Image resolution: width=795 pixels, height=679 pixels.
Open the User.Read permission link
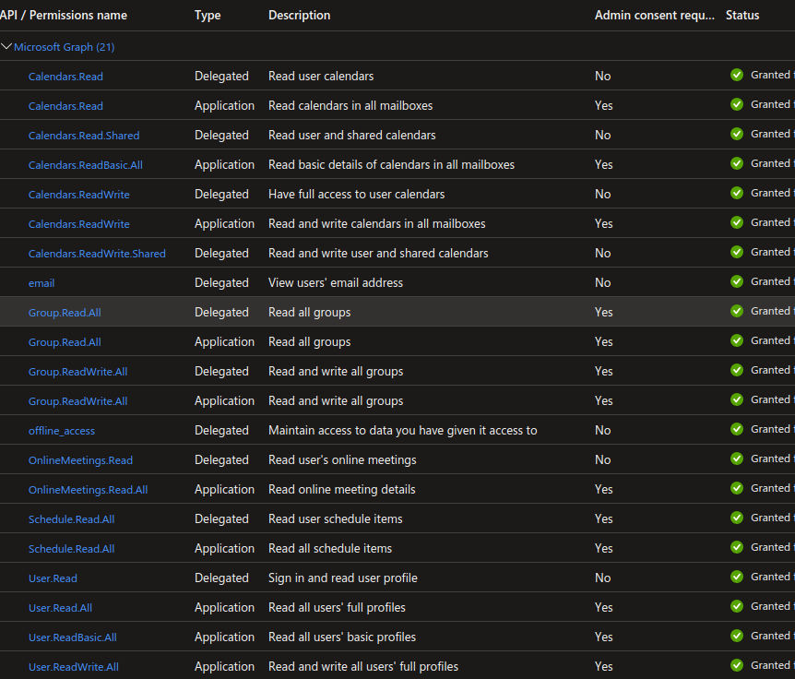click(x=53, y=578)
